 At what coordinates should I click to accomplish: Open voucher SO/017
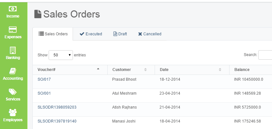[44, 79]
